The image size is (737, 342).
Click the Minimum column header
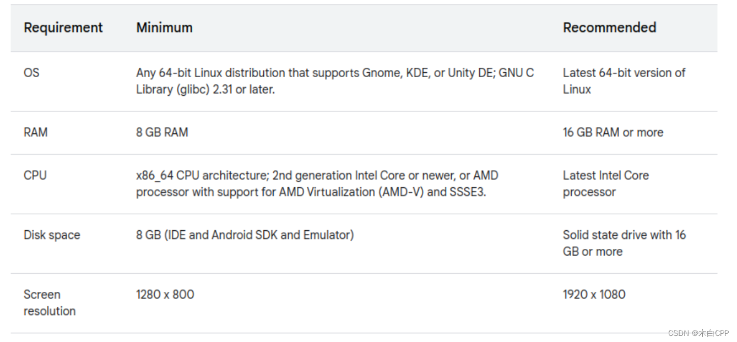164,28
